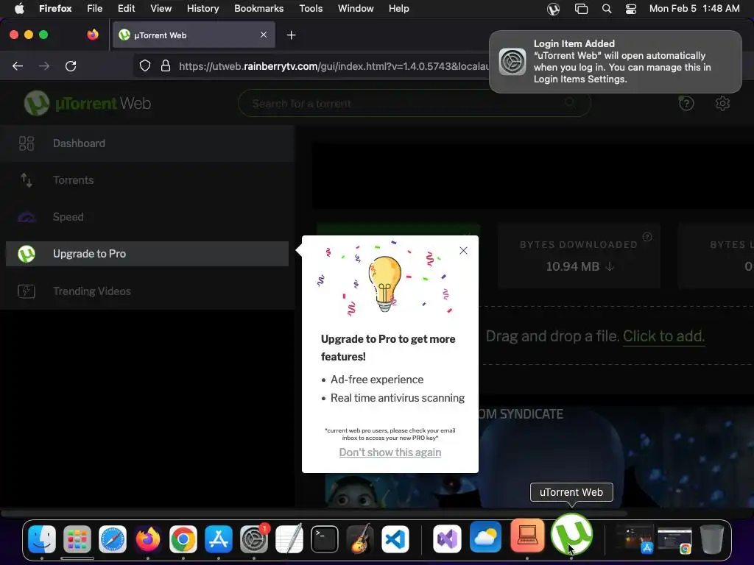Open the Edit menu
Image resolution: width=754 pixels, height=565 pixels.
(126, 9)
